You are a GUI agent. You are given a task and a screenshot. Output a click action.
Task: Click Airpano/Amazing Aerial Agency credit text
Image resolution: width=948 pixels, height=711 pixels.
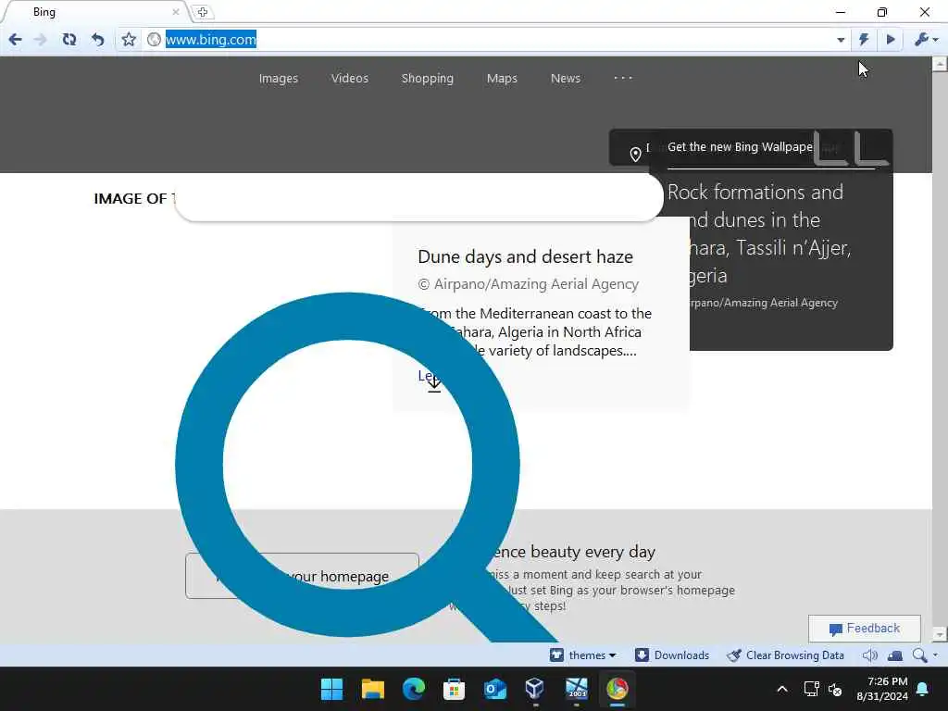[x=529, y=284]
